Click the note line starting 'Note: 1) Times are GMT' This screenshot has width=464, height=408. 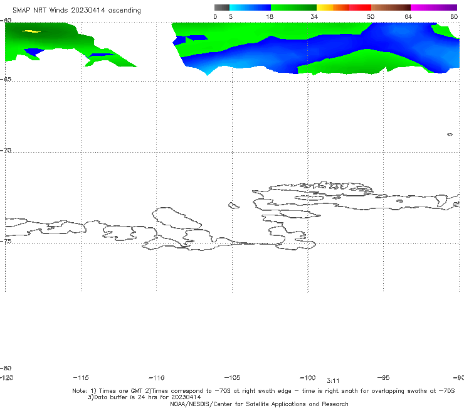(x=263, y=391)
